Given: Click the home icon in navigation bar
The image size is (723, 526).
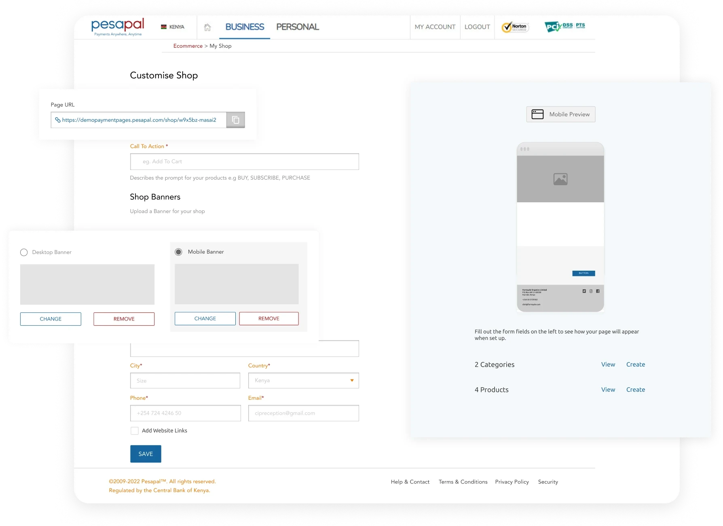Looking at the screenshot, I should pos(207,27).
